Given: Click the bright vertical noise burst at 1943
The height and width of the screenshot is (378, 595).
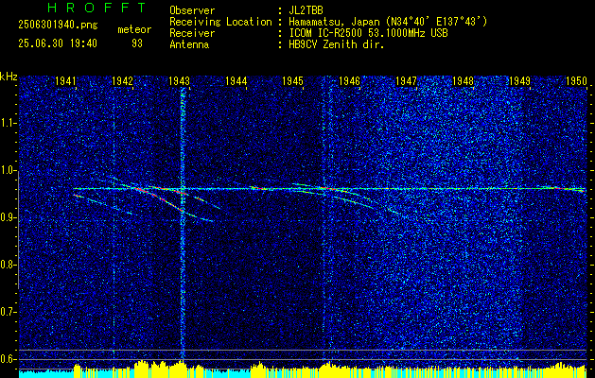Looking at the screenshot, I should pos(183,224).
